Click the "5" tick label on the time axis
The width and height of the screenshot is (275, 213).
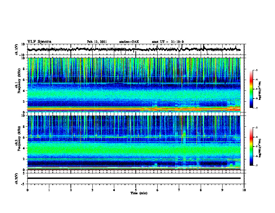click(136, 190)
